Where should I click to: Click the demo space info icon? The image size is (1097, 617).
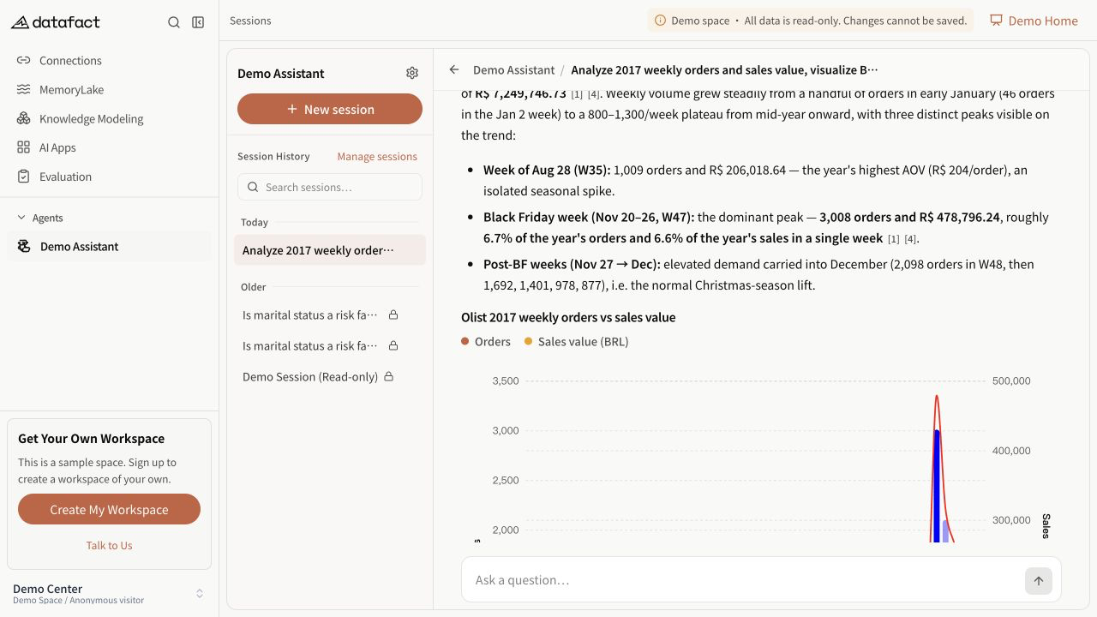[660, 21]
